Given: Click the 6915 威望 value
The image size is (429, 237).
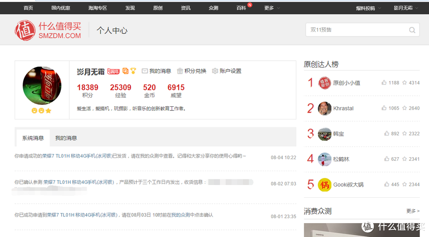Looking at the screenshot, I should click(x=176, y=87).
